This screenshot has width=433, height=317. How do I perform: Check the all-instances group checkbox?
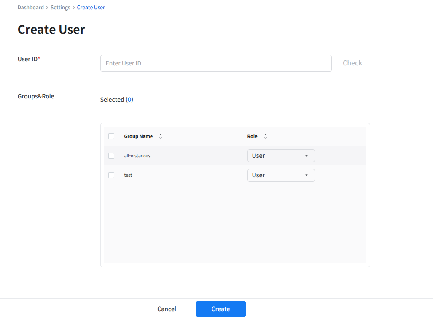111,156
